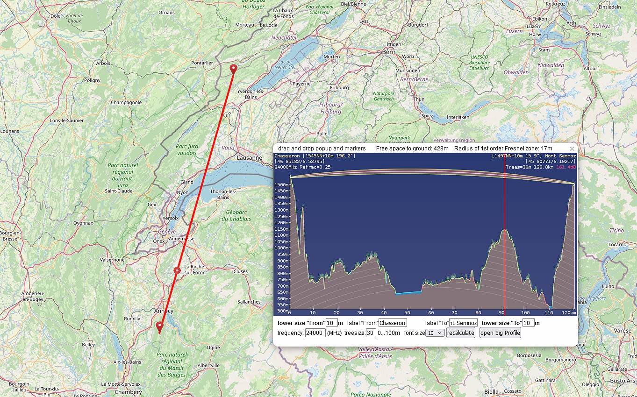Click the Lausanne city label on map
637x397 pixels.
250,158
